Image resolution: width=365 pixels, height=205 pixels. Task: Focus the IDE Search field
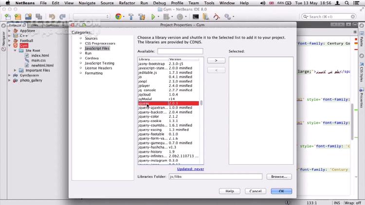(329, 17)
